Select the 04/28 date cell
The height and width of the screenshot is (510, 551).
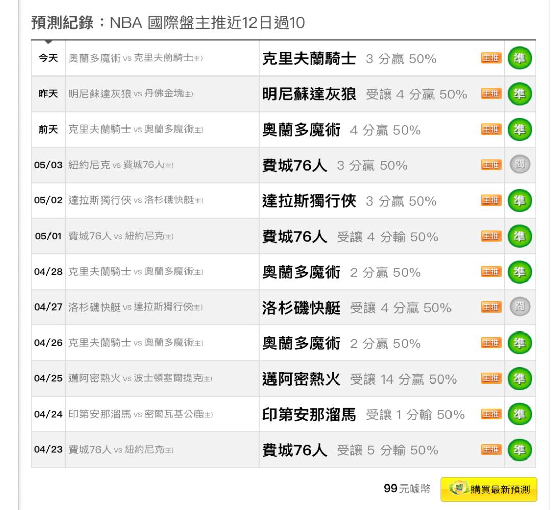48,272
